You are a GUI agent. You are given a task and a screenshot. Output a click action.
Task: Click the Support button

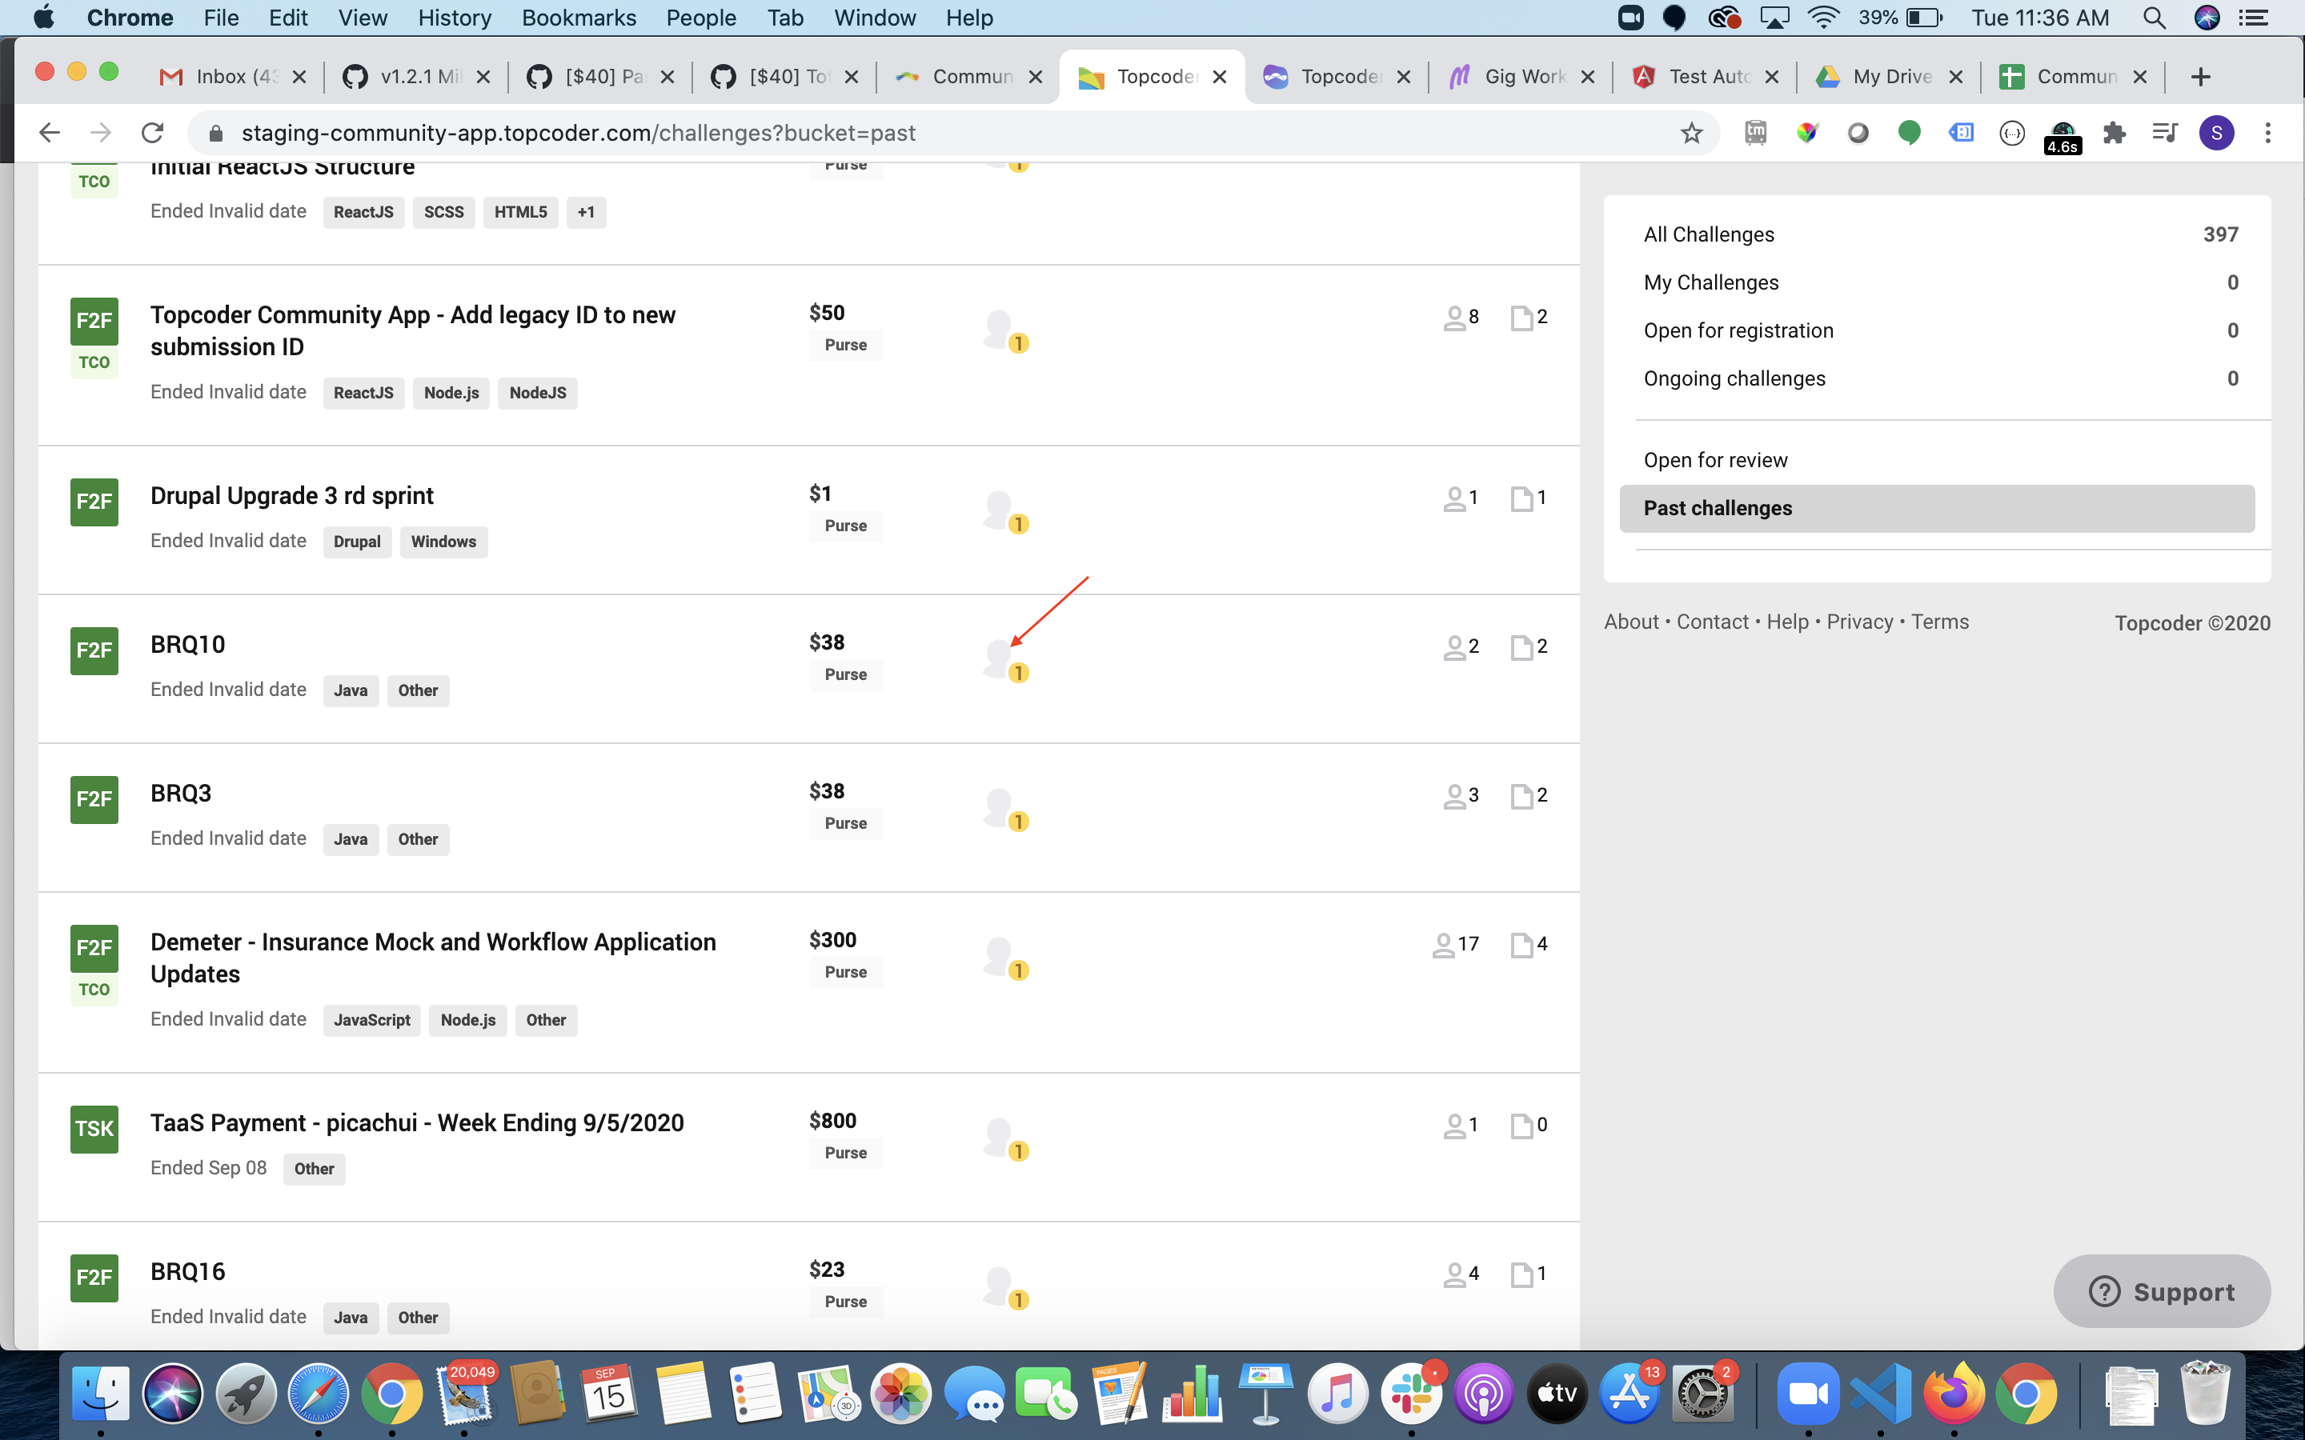[x=2161, y=1291]
